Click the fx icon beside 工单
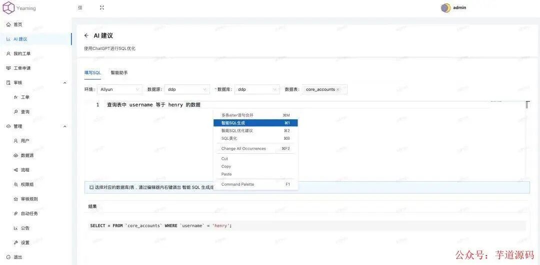Screen dimensions: 540x265 click(16, 97)
